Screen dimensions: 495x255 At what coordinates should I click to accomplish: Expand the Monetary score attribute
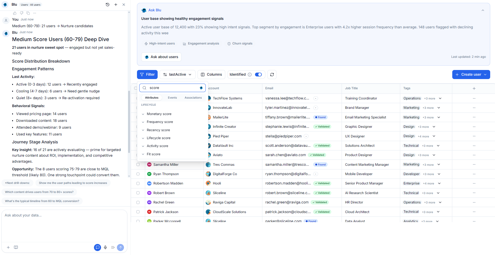[143, 114]
